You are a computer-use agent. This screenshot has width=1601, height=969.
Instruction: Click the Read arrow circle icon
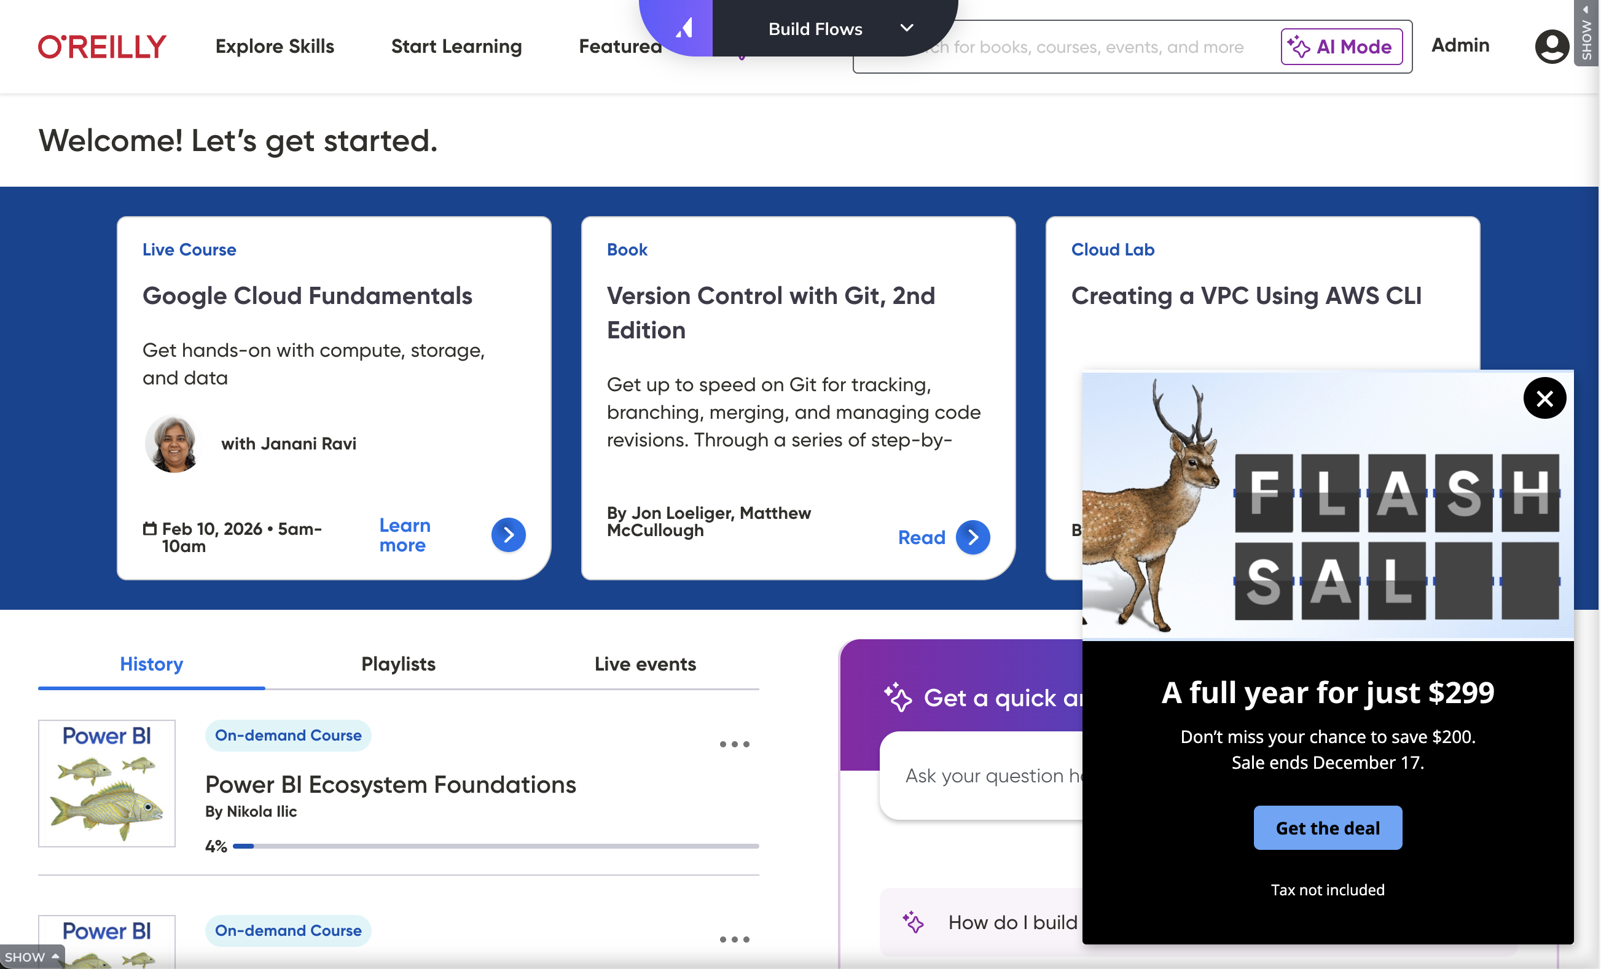(x=973, y=537)
